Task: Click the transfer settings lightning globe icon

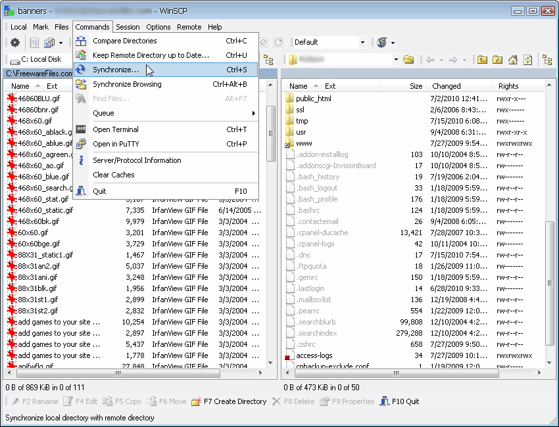Action: click(x=382, y=43)
